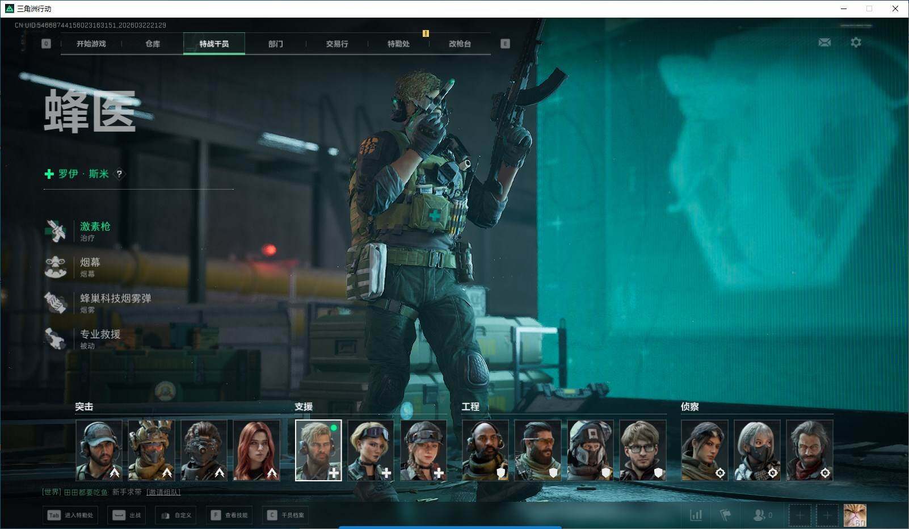Image resolution: width=909 pixels, height=529 pixels.
Task: Select the braided cap woman support portrait
Action: (423, 450)
